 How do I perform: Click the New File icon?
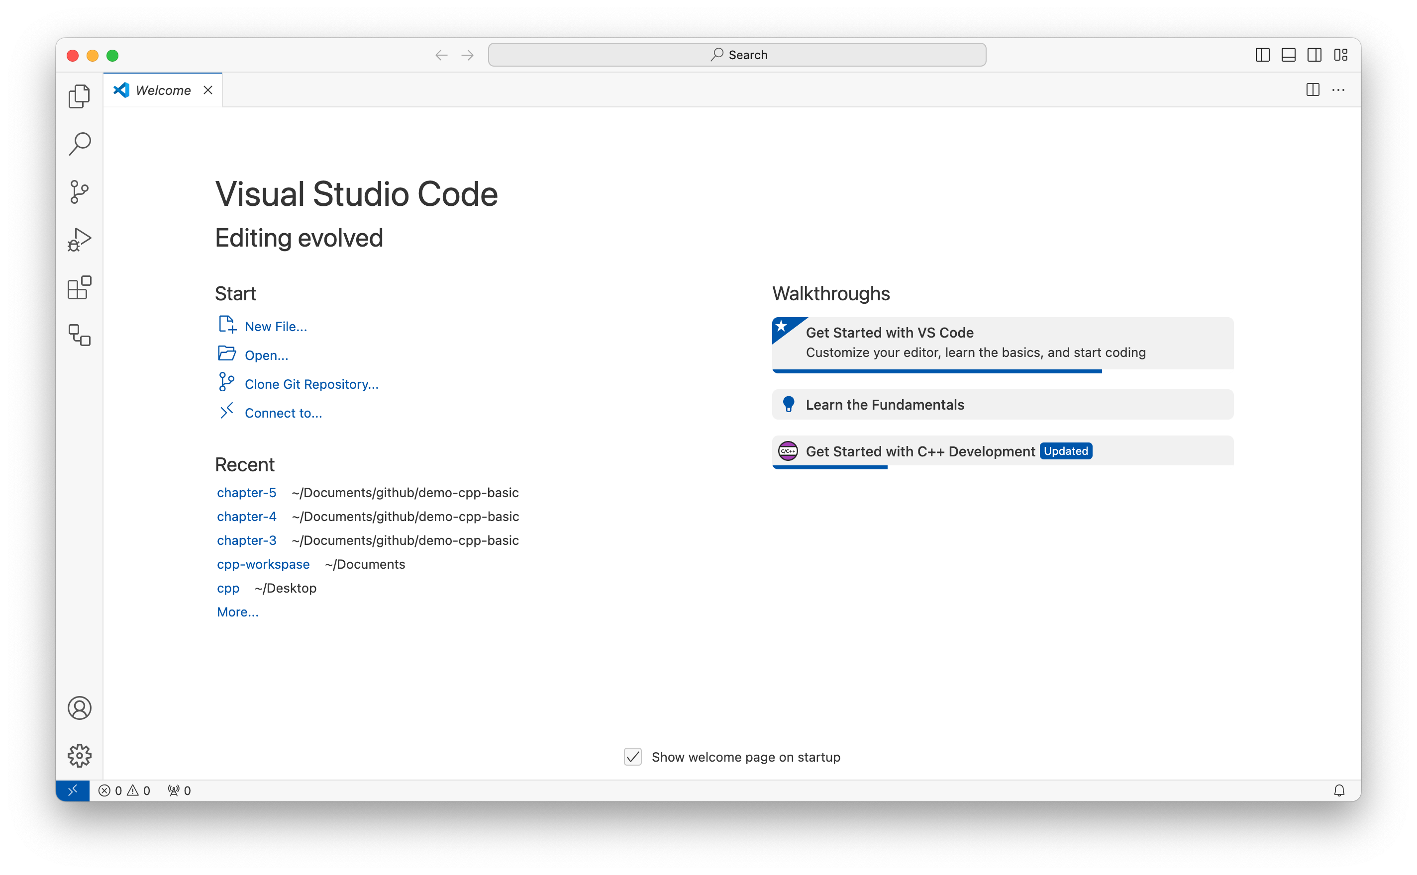click(227, 325)
